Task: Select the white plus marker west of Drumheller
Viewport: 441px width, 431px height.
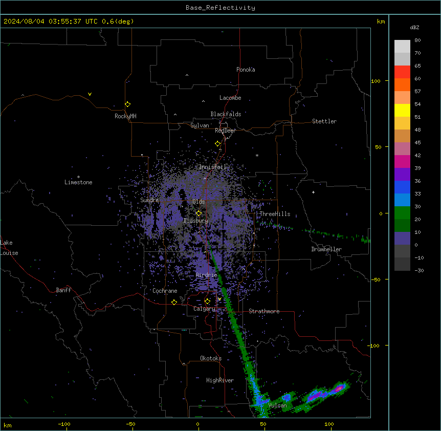Action: click(313, 192)
